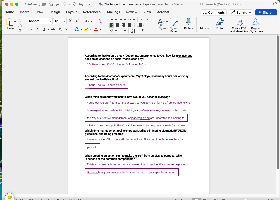Create PDF and share link
280x200 pixels.
pyautogui.click(x=239, y=25)
